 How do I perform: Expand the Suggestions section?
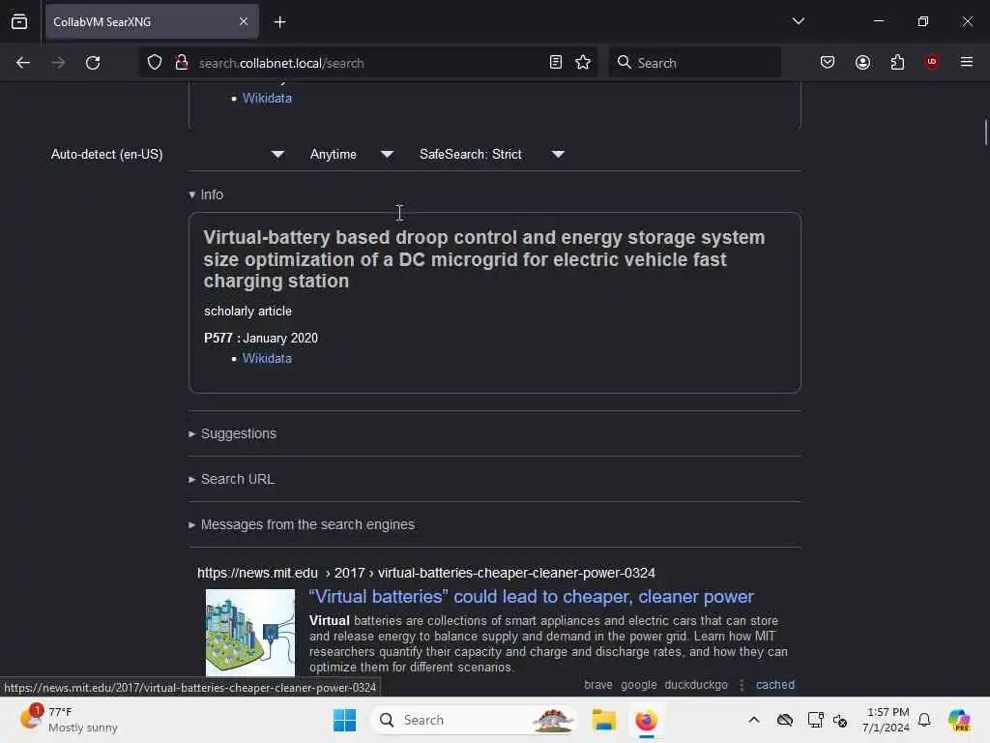(x=232, y=433)
